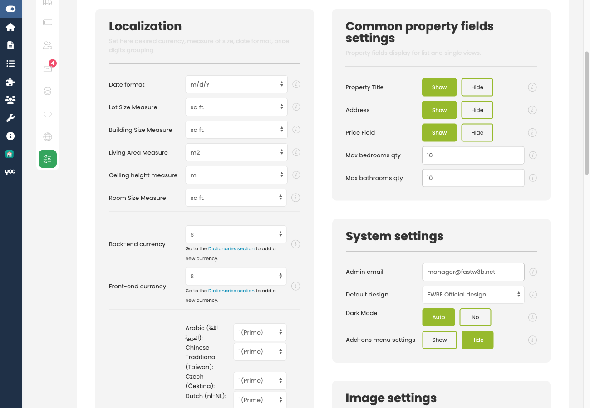Open the mail icon with 4 notifications

pos(47,68)
